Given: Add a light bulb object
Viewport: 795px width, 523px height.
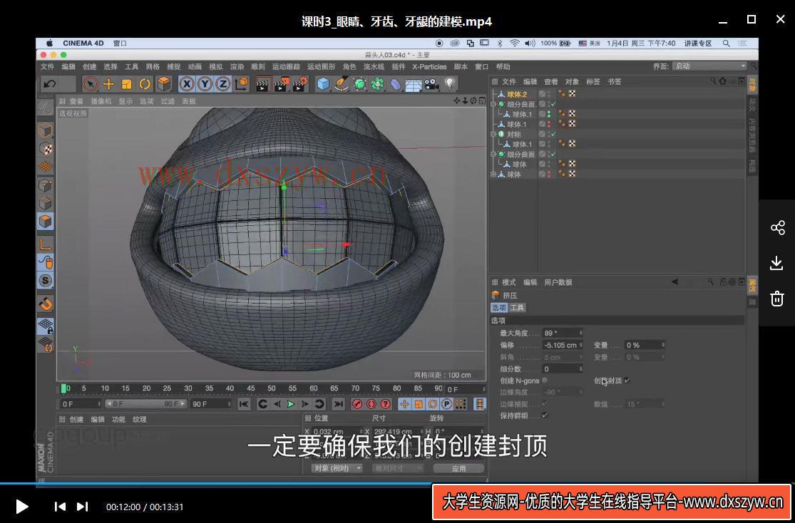Looking at the screenshot, I should pyautogui.click(x=449, y=84).
